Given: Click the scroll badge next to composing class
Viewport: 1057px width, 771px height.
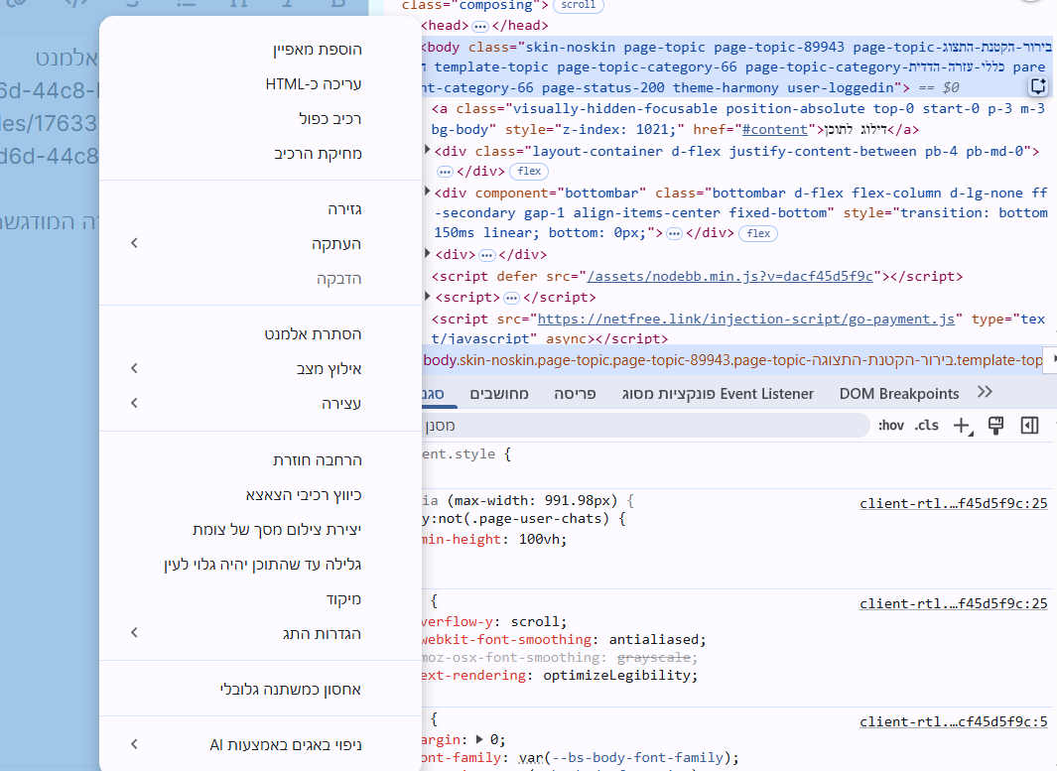Looking at the screenshot, I should click(579, 7).
